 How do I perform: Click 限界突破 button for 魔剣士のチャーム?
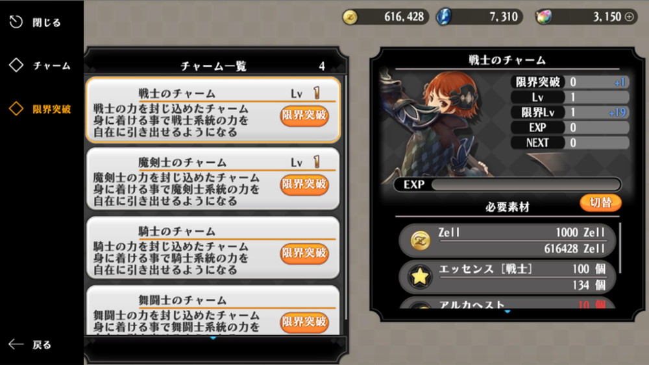click(304, 184)
